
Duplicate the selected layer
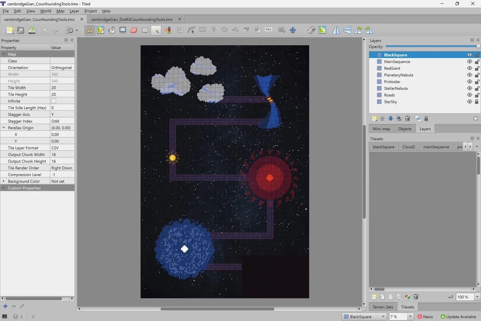[399, 119]
